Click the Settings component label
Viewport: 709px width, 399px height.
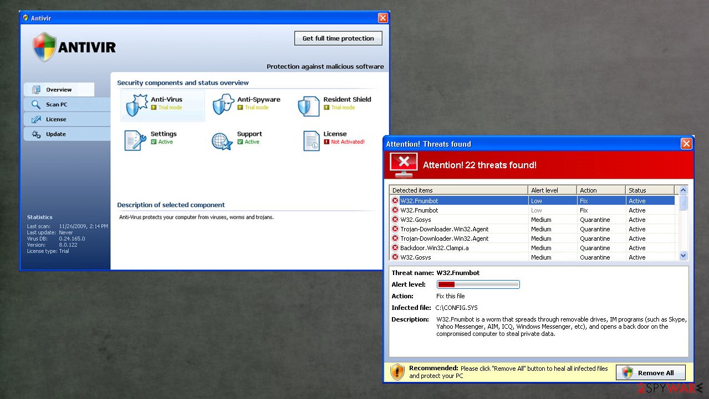(164, 134)
